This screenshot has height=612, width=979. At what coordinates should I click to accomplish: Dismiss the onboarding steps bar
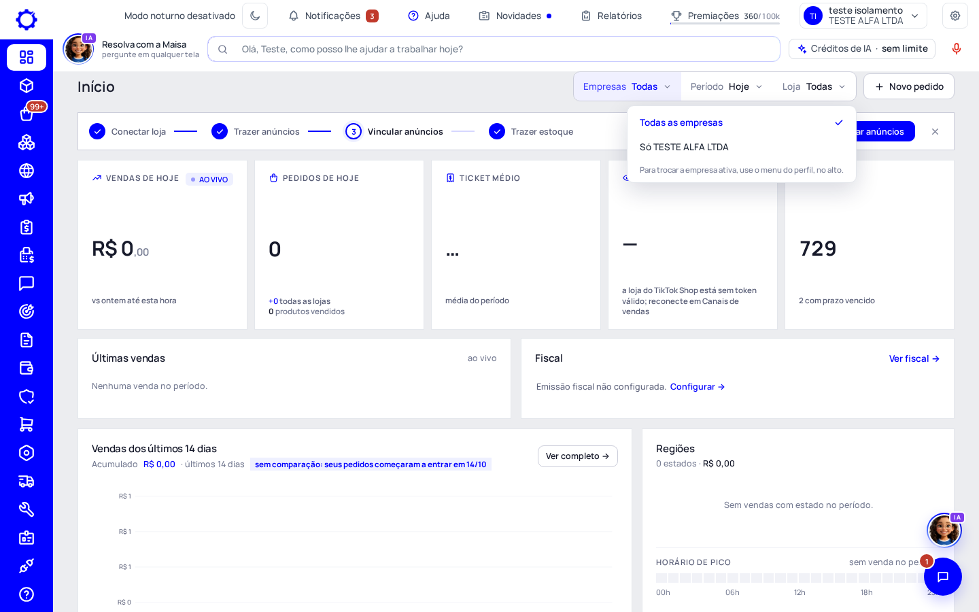935,131
